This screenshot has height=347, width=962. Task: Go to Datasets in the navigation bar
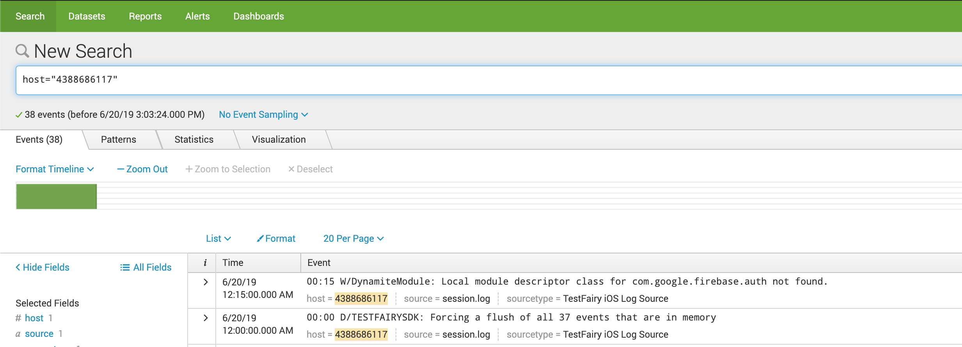tap(87, 16)
